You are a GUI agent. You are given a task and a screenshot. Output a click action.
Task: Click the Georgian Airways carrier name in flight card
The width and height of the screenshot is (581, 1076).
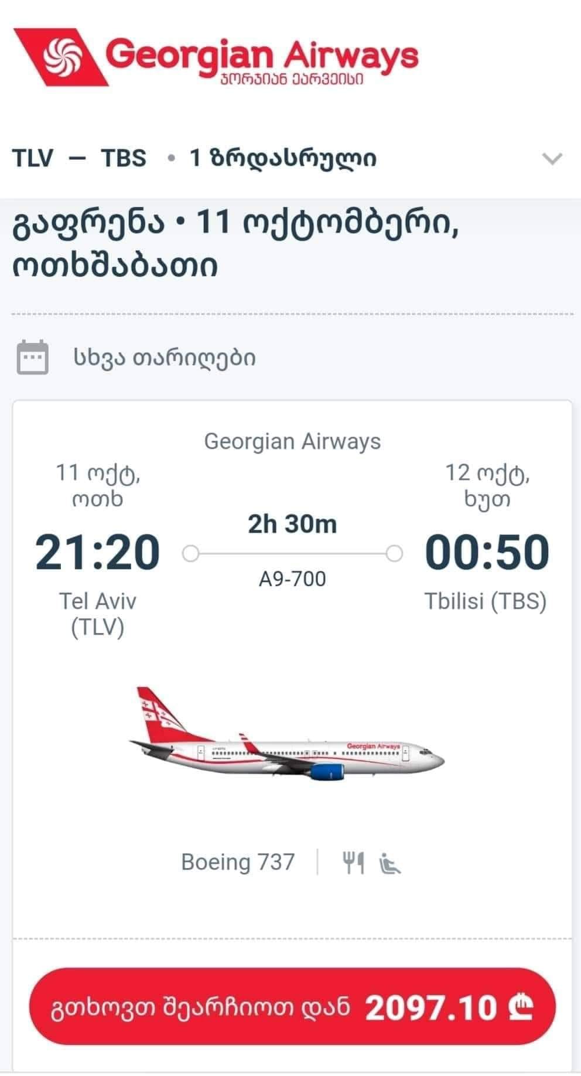coord(292,441)
